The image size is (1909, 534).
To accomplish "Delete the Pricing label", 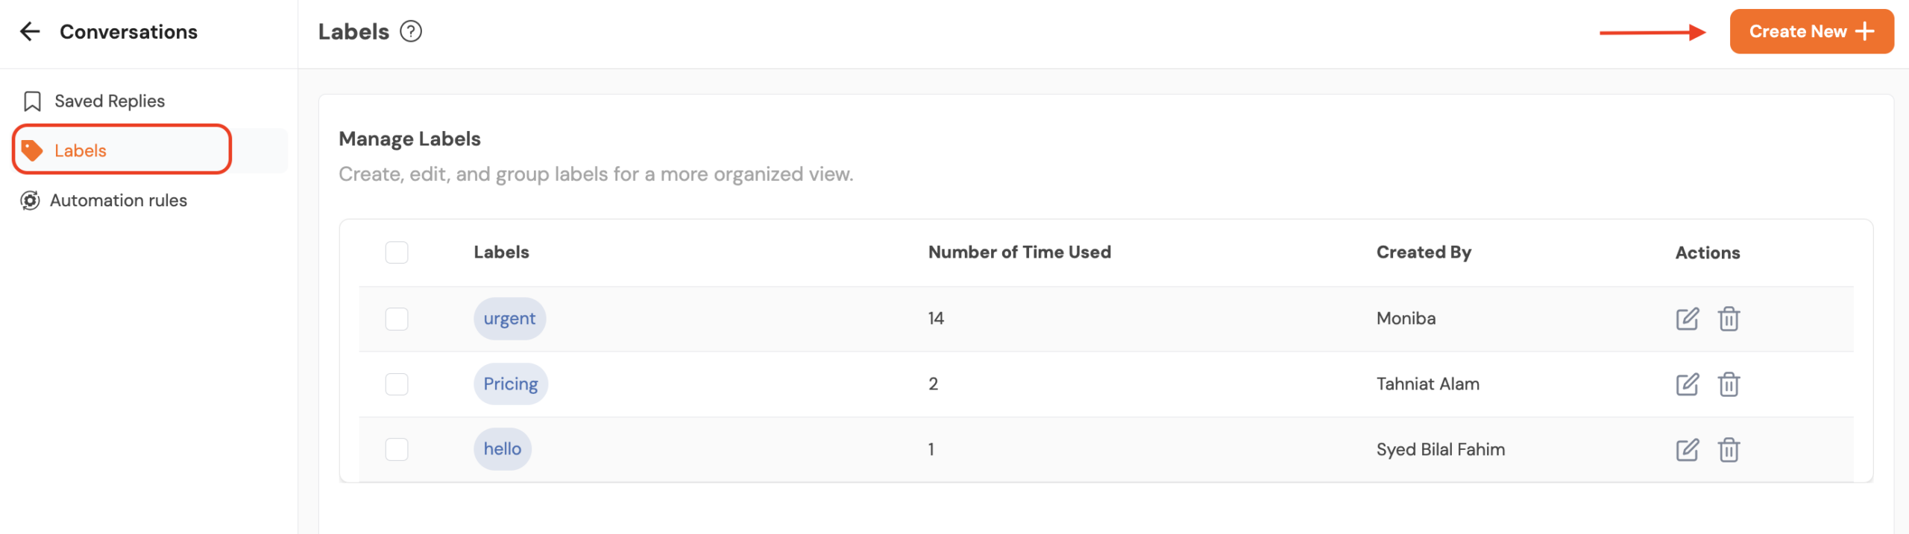I will point(1729,384).
